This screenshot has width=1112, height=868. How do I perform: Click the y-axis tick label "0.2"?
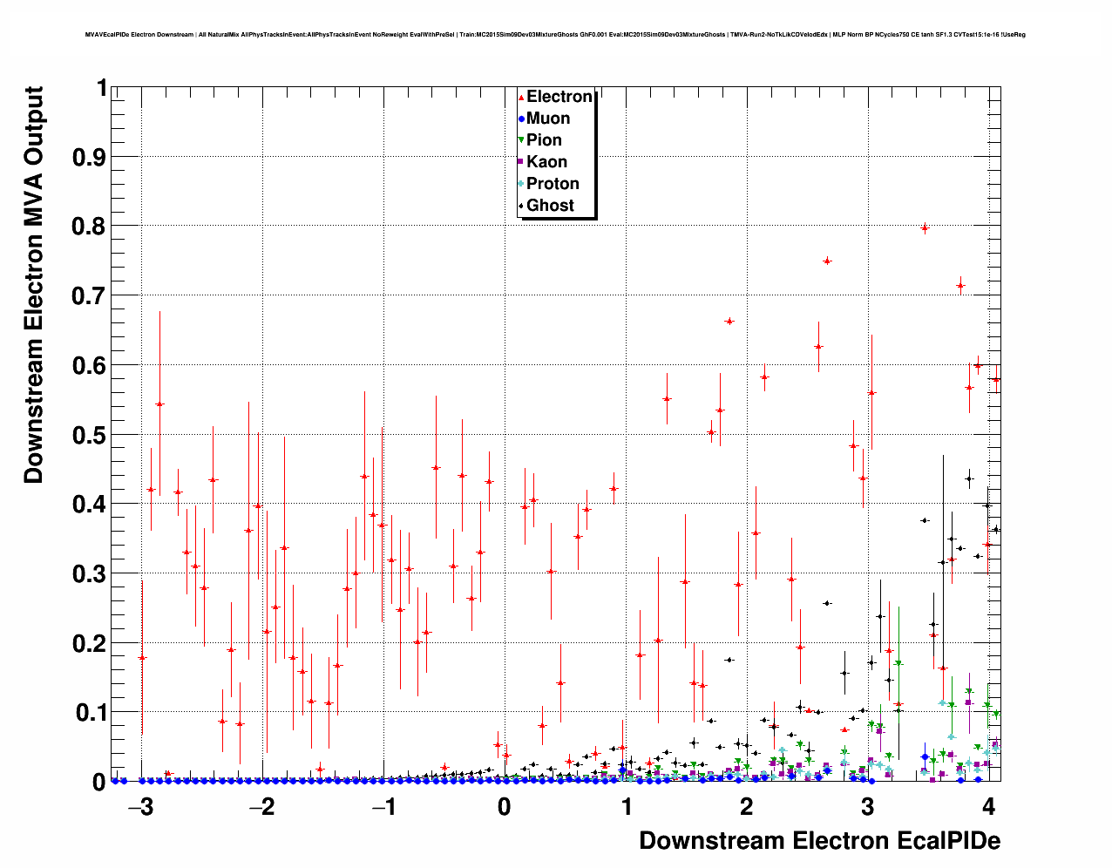[91, 643]
